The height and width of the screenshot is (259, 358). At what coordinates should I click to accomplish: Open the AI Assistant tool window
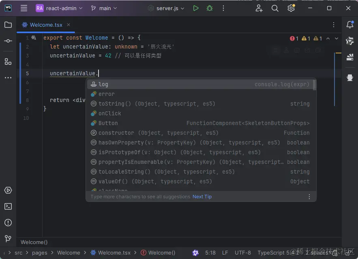(350, 41)
